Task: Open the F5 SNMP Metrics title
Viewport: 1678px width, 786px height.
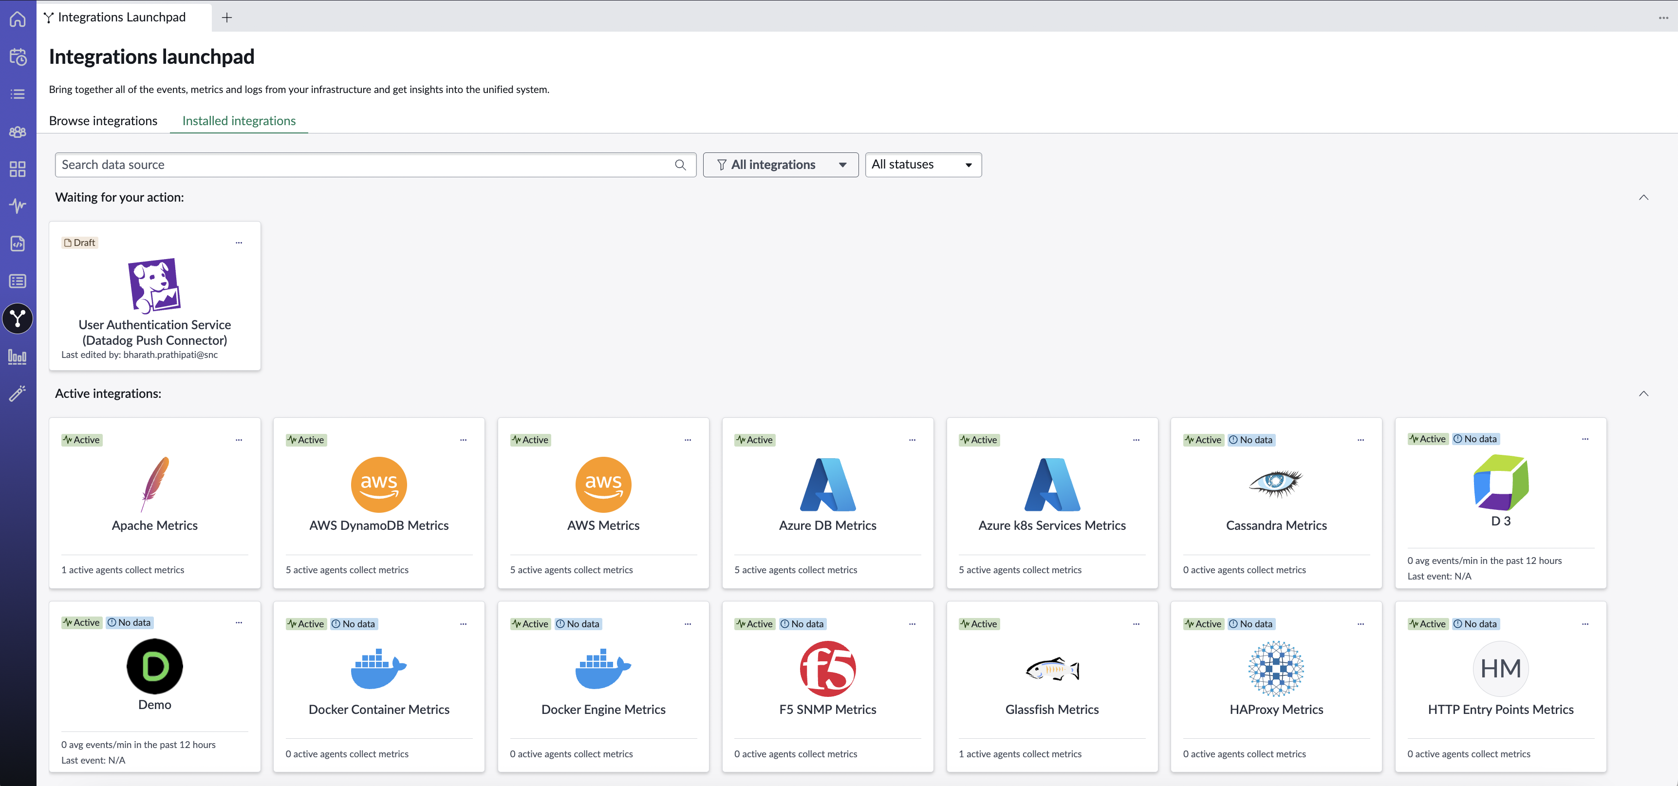Action: pos(827,710)
